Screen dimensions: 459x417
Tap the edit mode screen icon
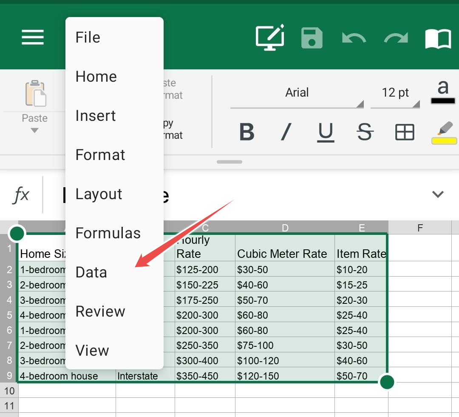(x=269, y=37)
